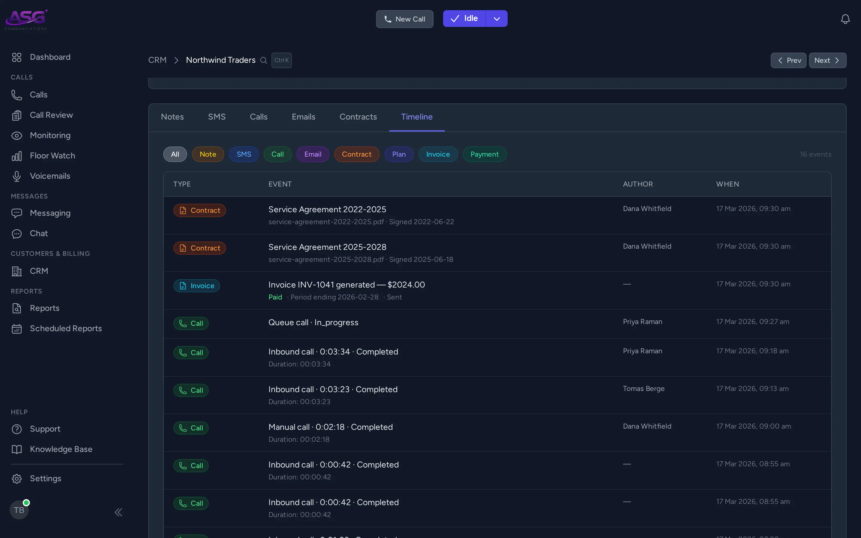The height and width of the screenshot is (538, 861).
Task: Open the notifications bell
Action: [x=845, y=19]
